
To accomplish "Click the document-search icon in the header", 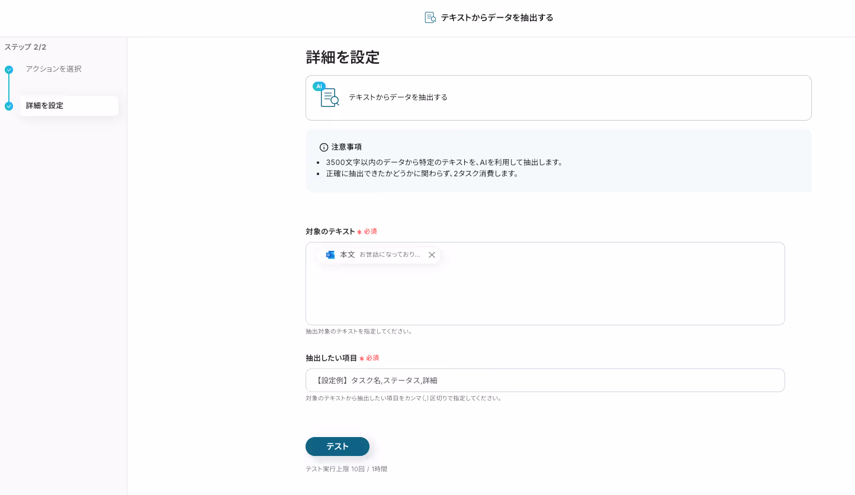I will tap(430, 18).
